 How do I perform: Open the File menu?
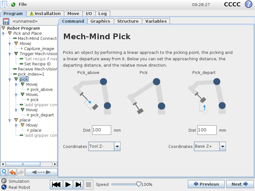pos(23,4)
